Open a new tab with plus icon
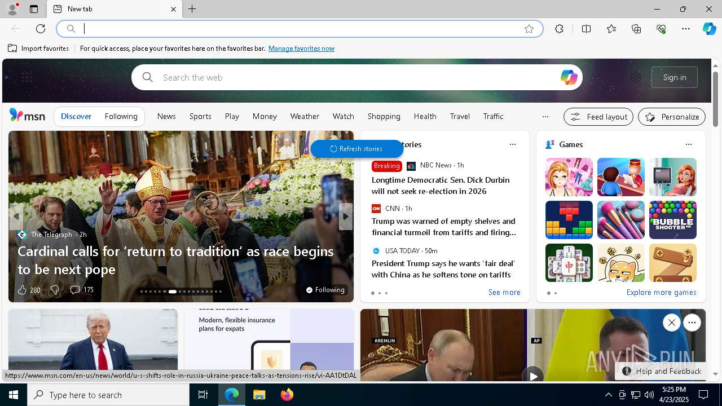 [x=192, y=9]
